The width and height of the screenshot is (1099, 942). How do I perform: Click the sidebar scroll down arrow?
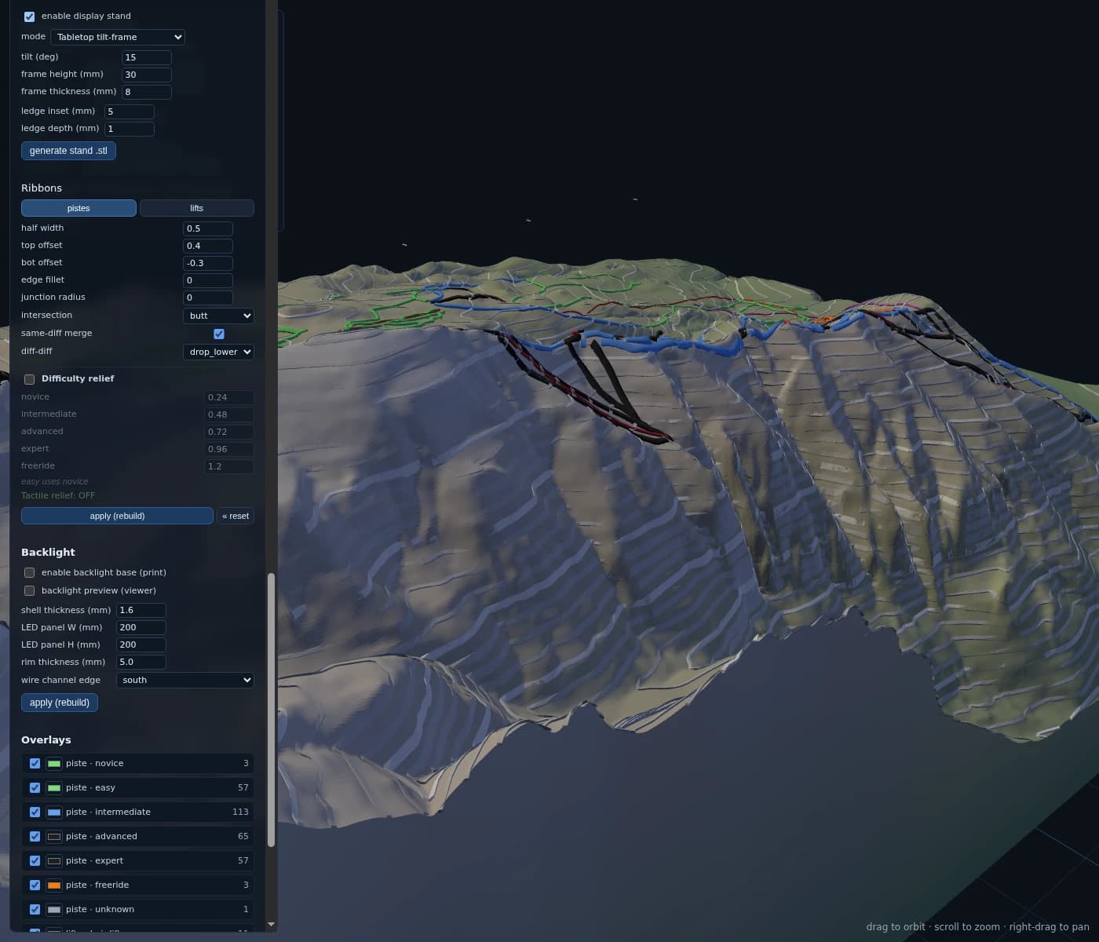point(272,925)
